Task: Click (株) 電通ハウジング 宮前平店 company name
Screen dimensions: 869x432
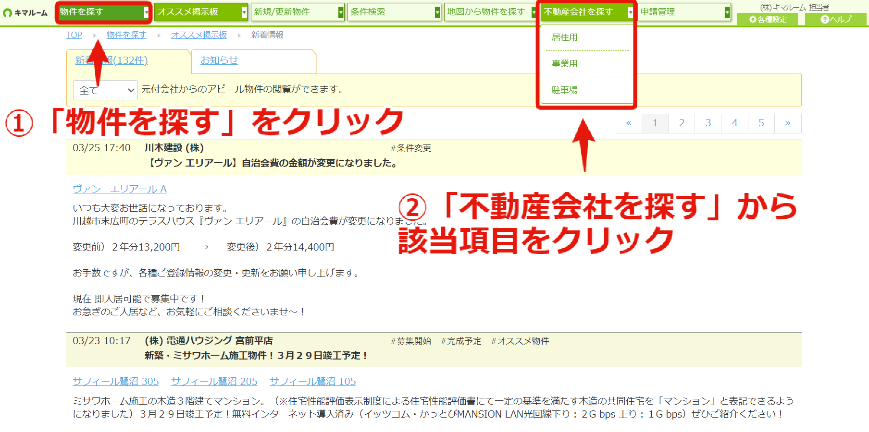Action: click(209, 341)
